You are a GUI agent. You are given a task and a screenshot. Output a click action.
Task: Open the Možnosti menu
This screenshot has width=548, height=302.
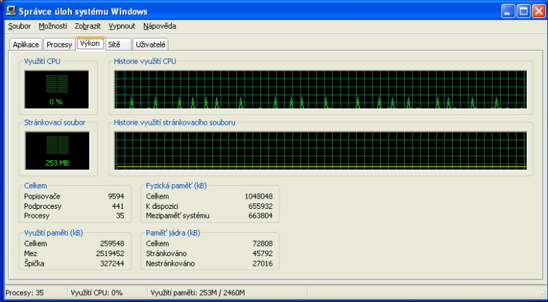pos(53,26)
